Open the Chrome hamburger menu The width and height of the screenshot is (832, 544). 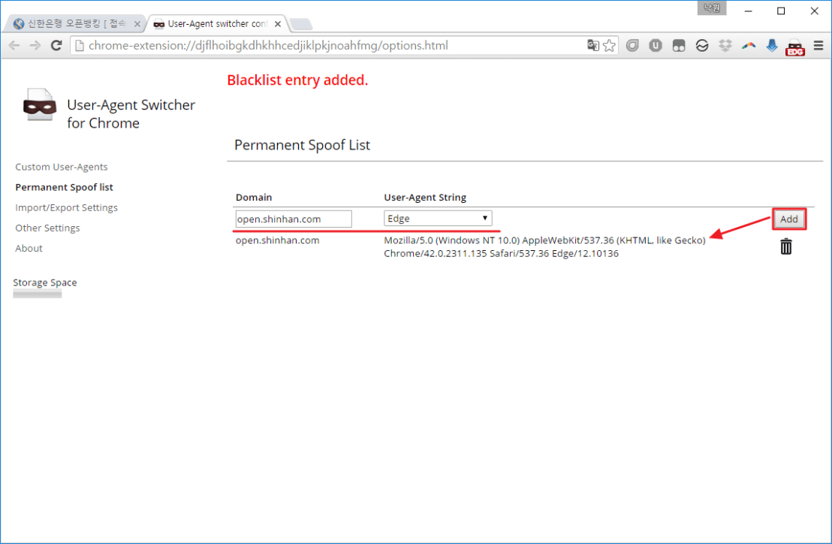(x=818, y=46)
